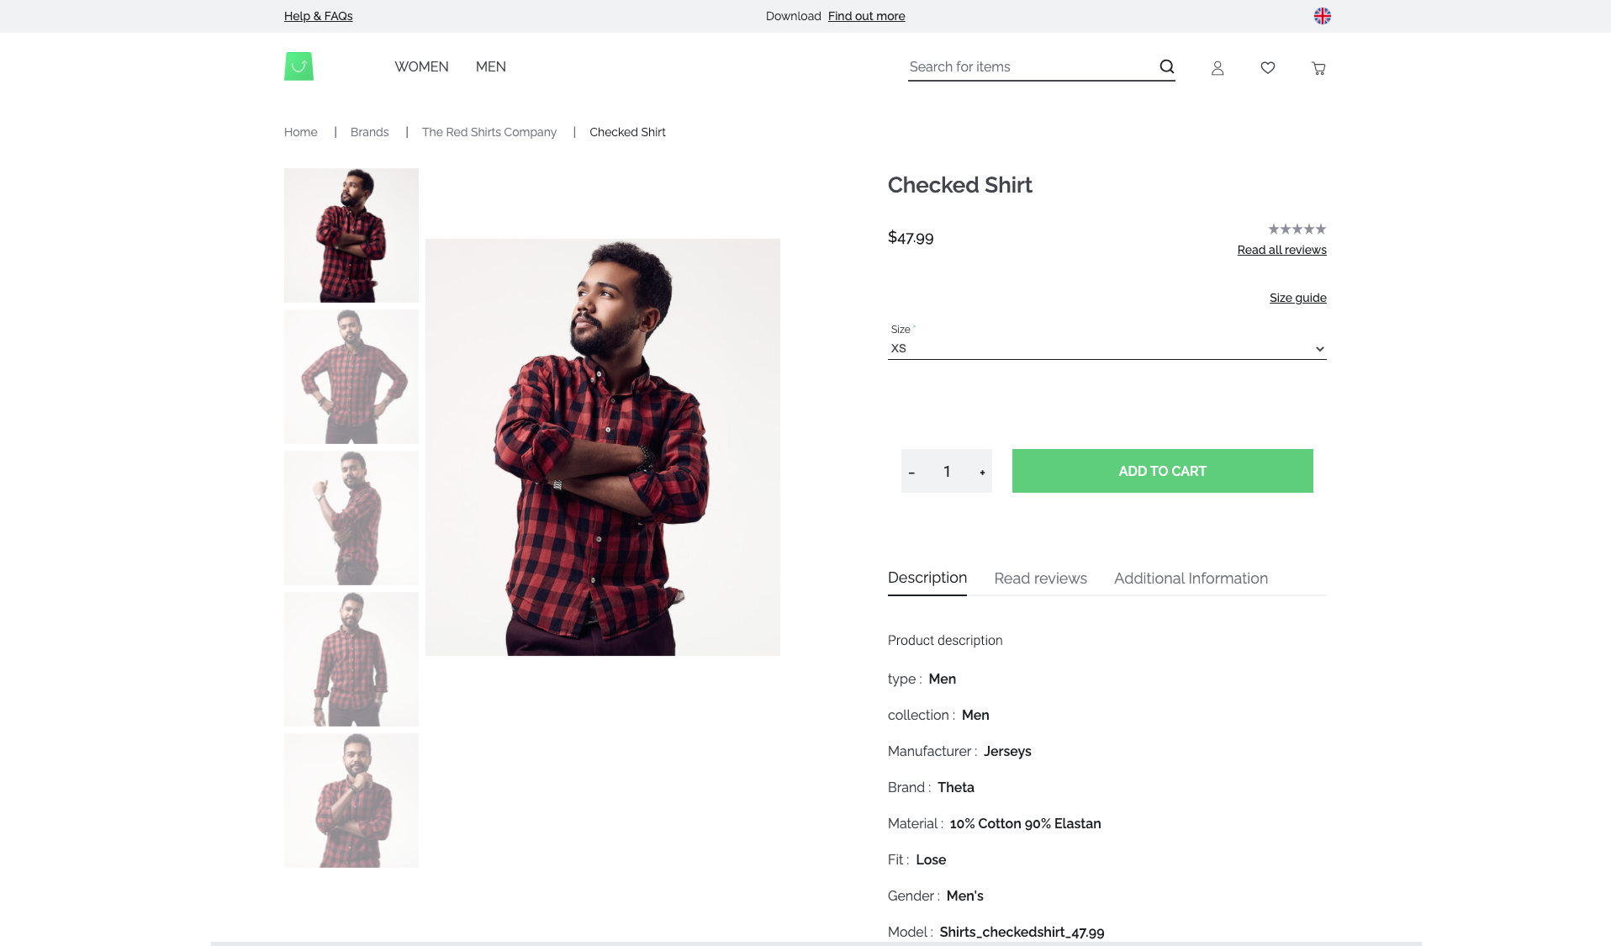Switch to the Read reviews tab
Screen dimensions: 1611x946
(x=1040, y=579)
